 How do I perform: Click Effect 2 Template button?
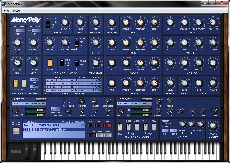(x=146, y=99)
